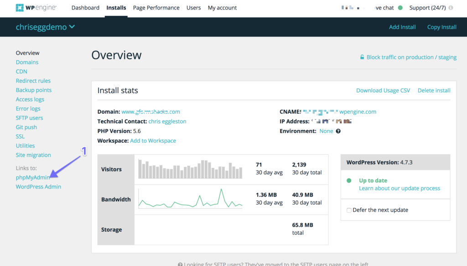
Task: Click Add to Workspace link
Action: (x=153, y=141)
